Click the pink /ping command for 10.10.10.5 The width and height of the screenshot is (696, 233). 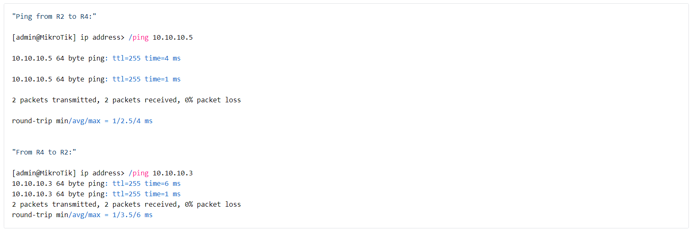click(x=138, y=37)
